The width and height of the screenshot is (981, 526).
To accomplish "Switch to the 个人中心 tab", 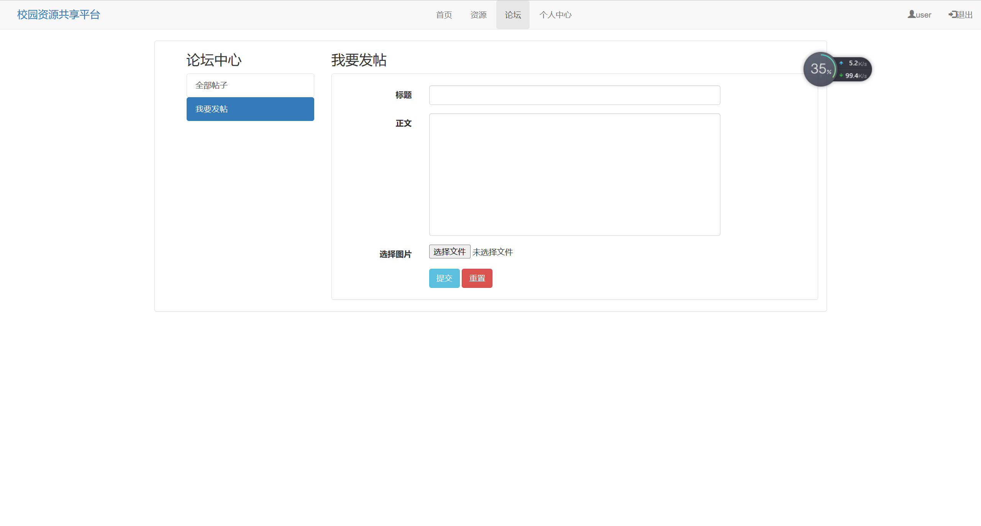I will (x=556, y=15).
